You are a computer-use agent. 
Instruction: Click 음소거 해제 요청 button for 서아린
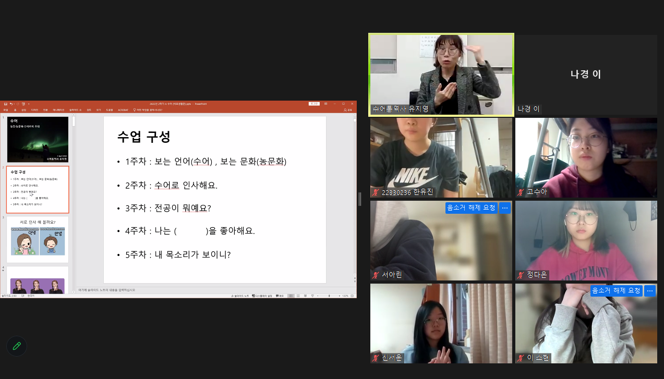point(471,207)
